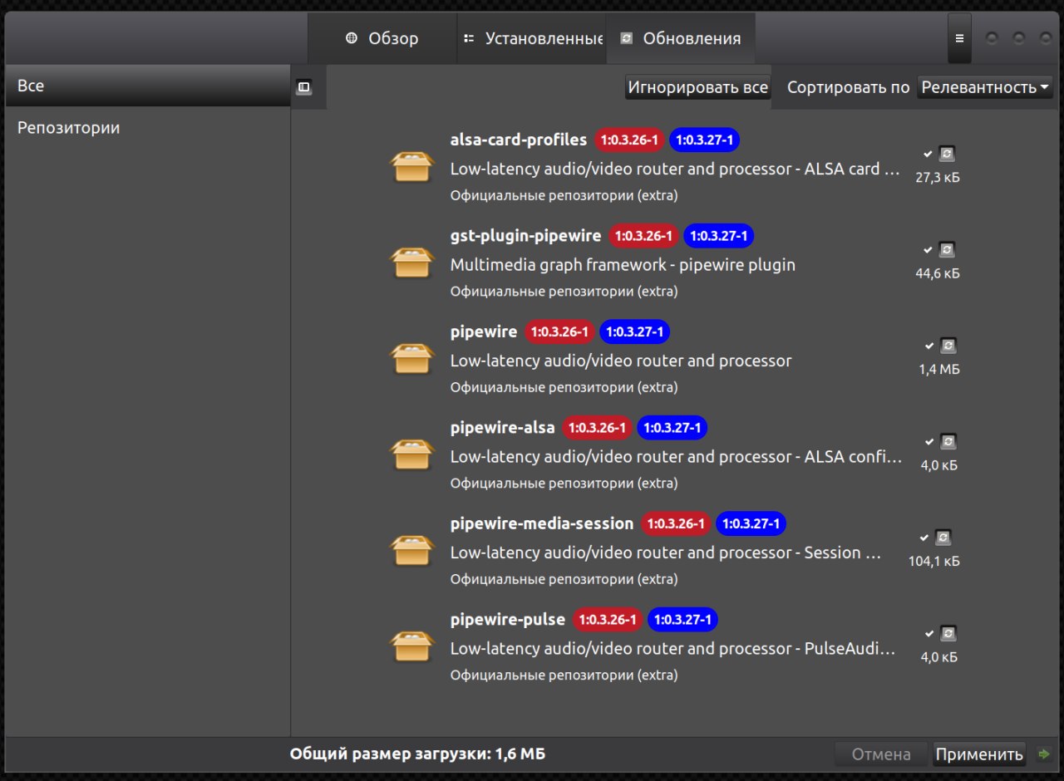Click the pipewire-pulse package name
Image resolution: width=1064 pixels, height=781 pixels.
pos(508,620)
